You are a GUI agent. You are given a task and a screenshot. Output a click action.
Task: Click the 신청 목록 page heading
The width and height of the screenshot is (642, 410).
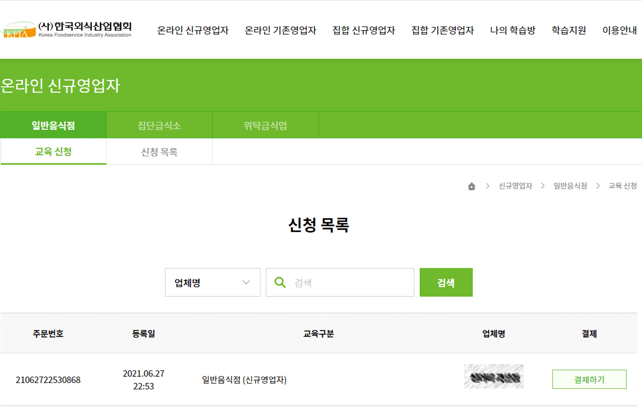click(x=319, y=224)
